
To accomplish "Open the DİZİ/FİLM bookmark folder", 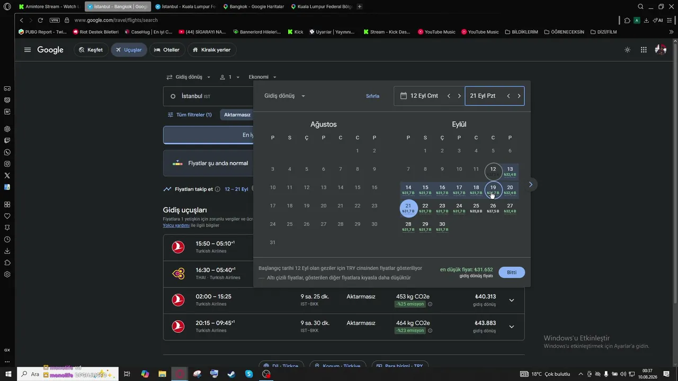I will (x=603, y=32).
